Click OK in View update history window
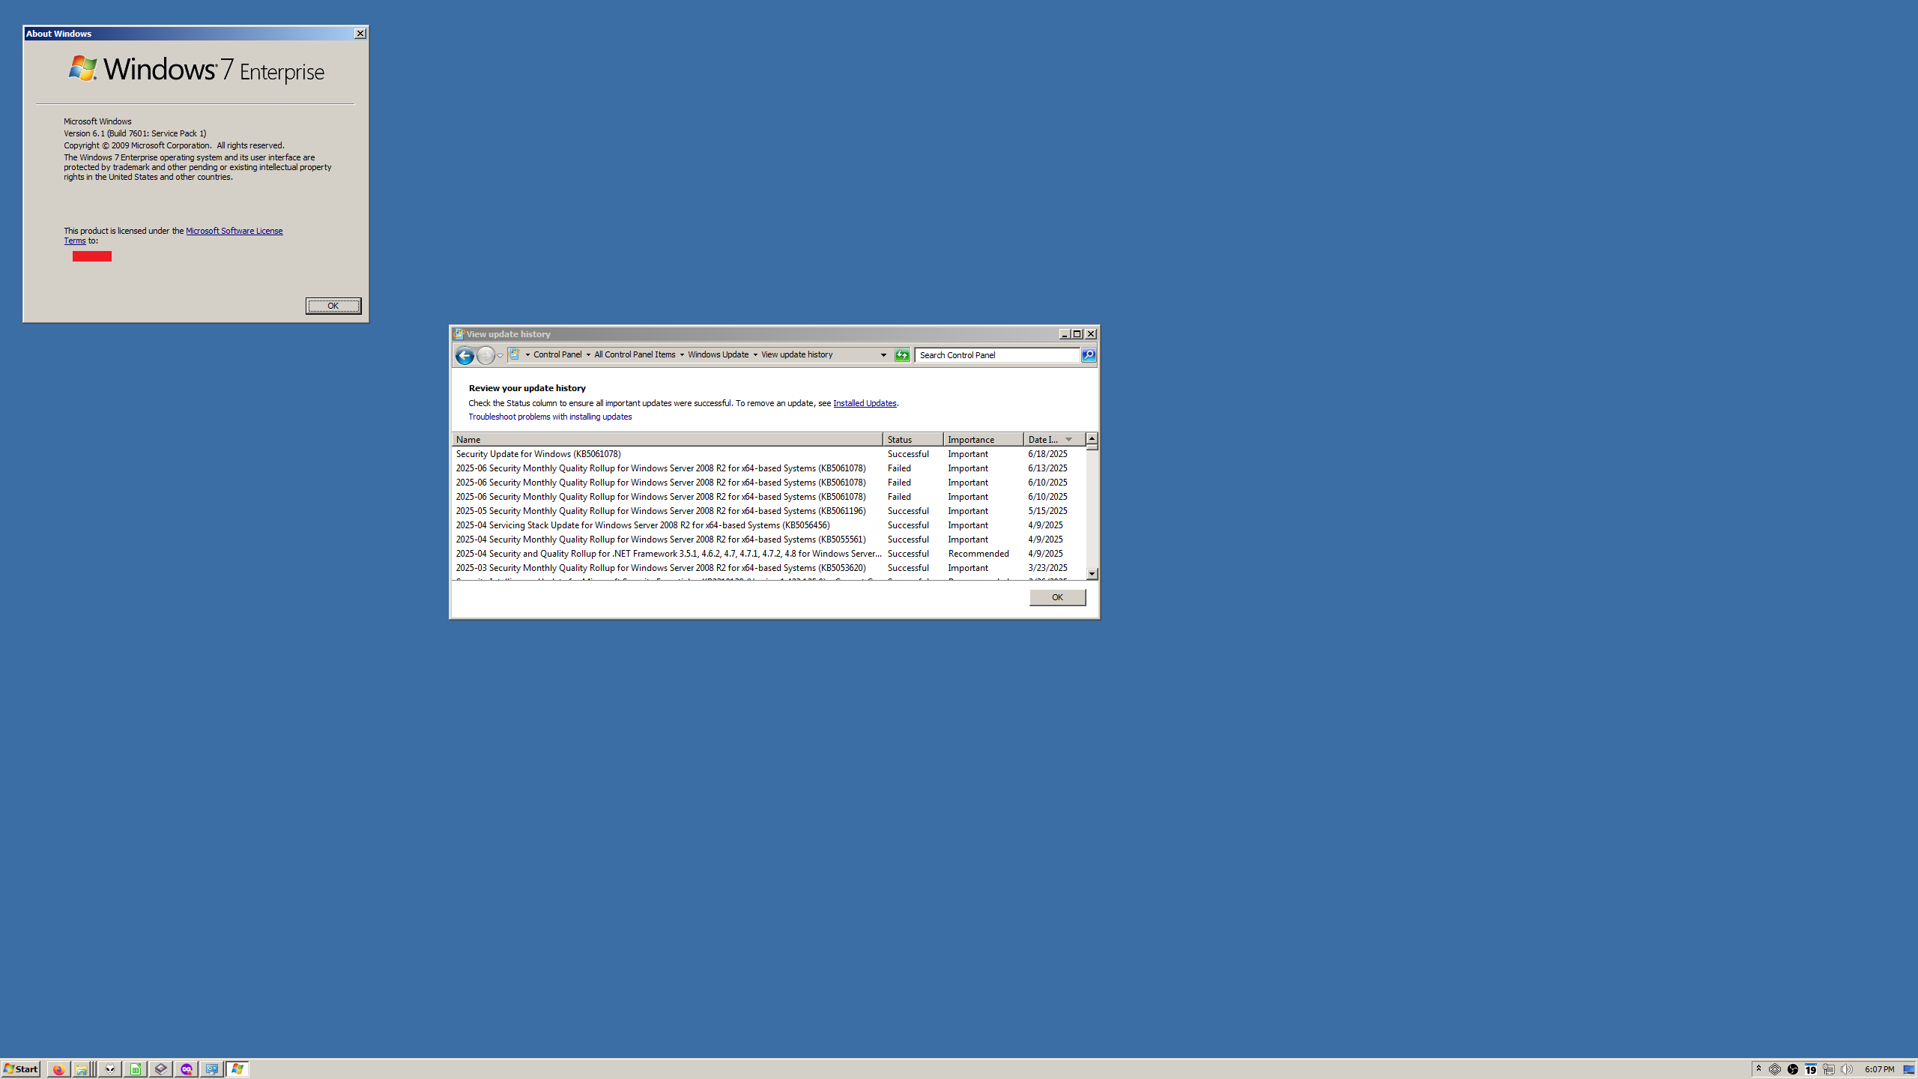Screen dimensions: 1918x1079 [1057, 597]
